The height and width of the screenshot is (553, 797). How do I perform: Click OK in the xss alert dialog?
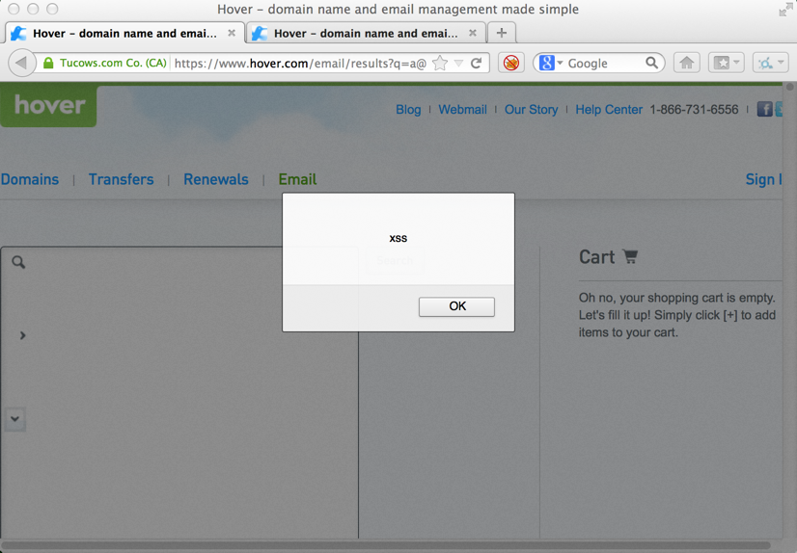pos(456,306)
